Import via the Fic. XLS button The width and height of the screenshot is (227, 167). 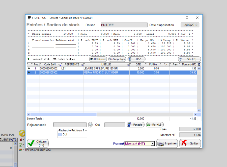point(155,125)
